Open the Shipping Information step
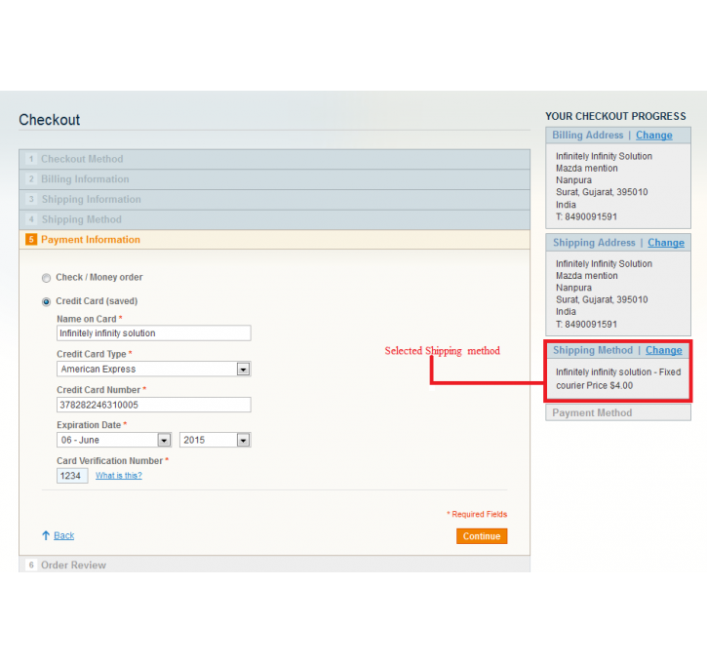Viewport: 707px width, 663px height. 91,200
